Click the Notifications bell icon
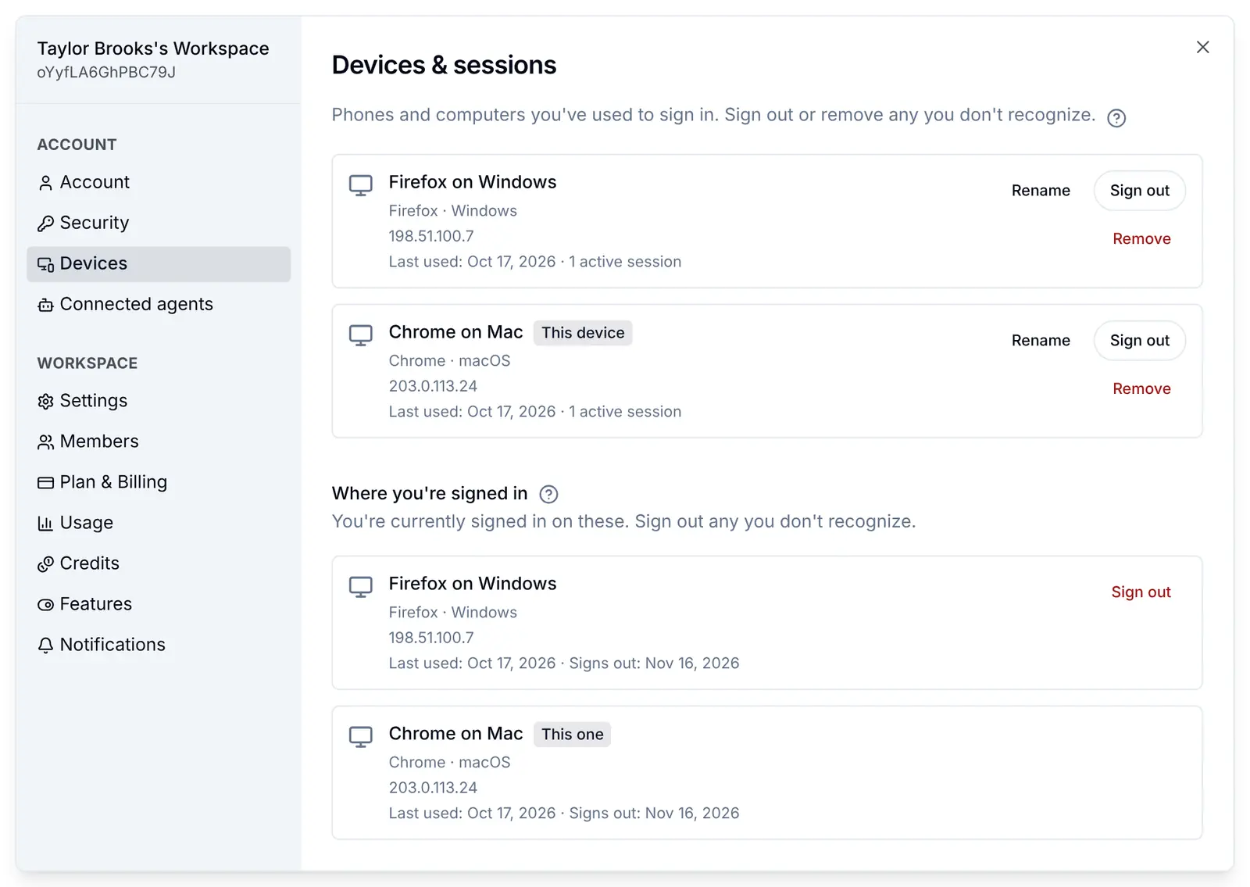Viewport: 1250px width, 887px height. (45, 645)
